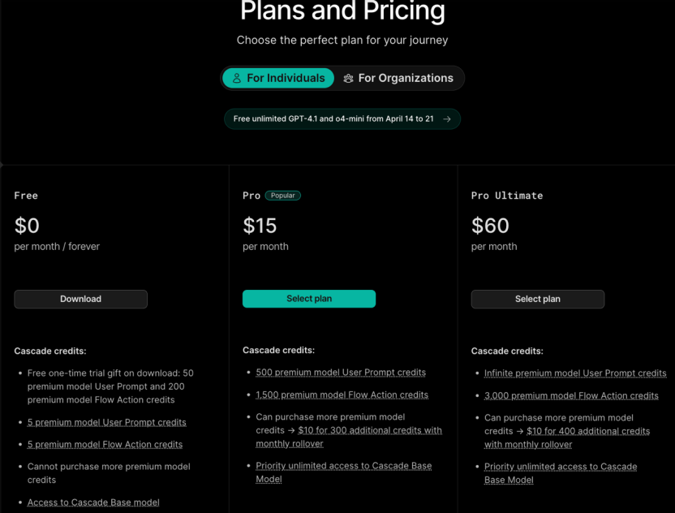The height and width of the screenshot is (513, 675).
Task: Click Priority unlimited access link in the Pro column
Action: [x=344, y=466]
